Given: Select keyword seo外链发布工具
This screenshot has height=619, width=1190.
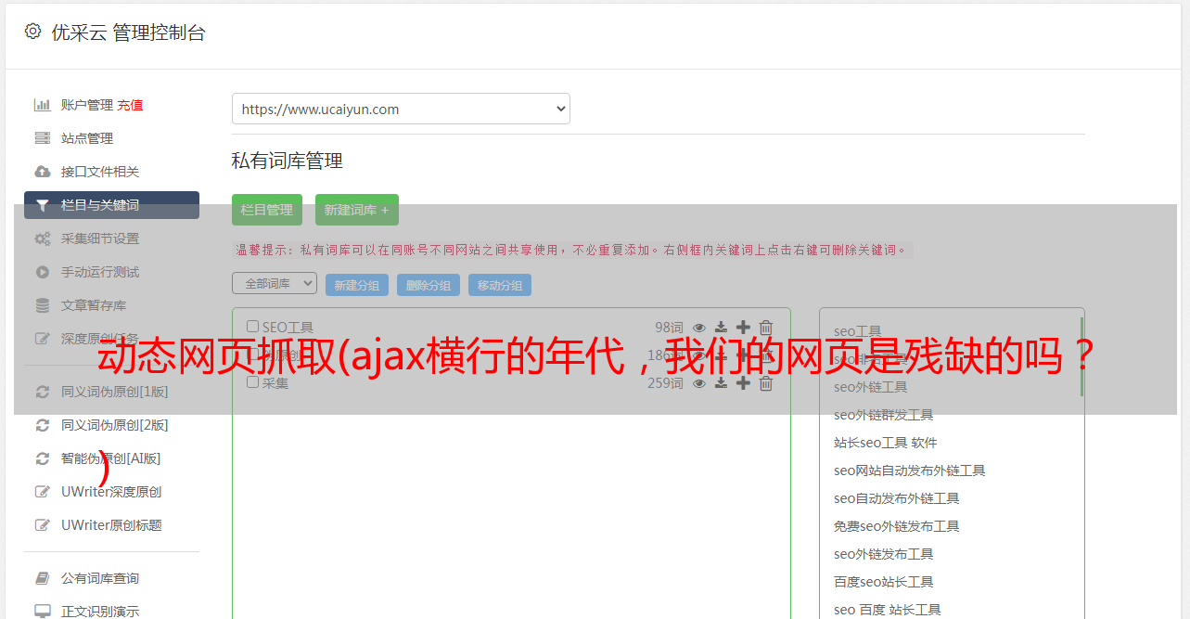Looking at the screenshot, I should point(884,554).
